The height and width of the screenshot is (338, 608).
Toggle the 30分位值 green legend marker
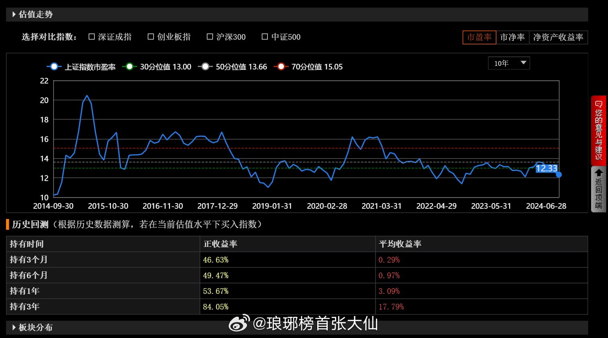coord(129,67)
